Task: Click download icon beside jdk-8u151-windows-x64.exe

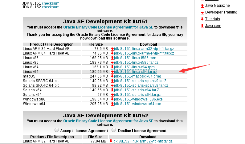Action: point(112,104)
